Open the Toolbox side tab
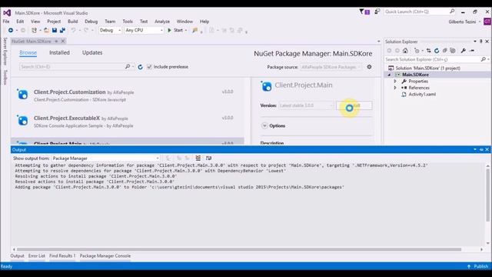 pos(5,77)
